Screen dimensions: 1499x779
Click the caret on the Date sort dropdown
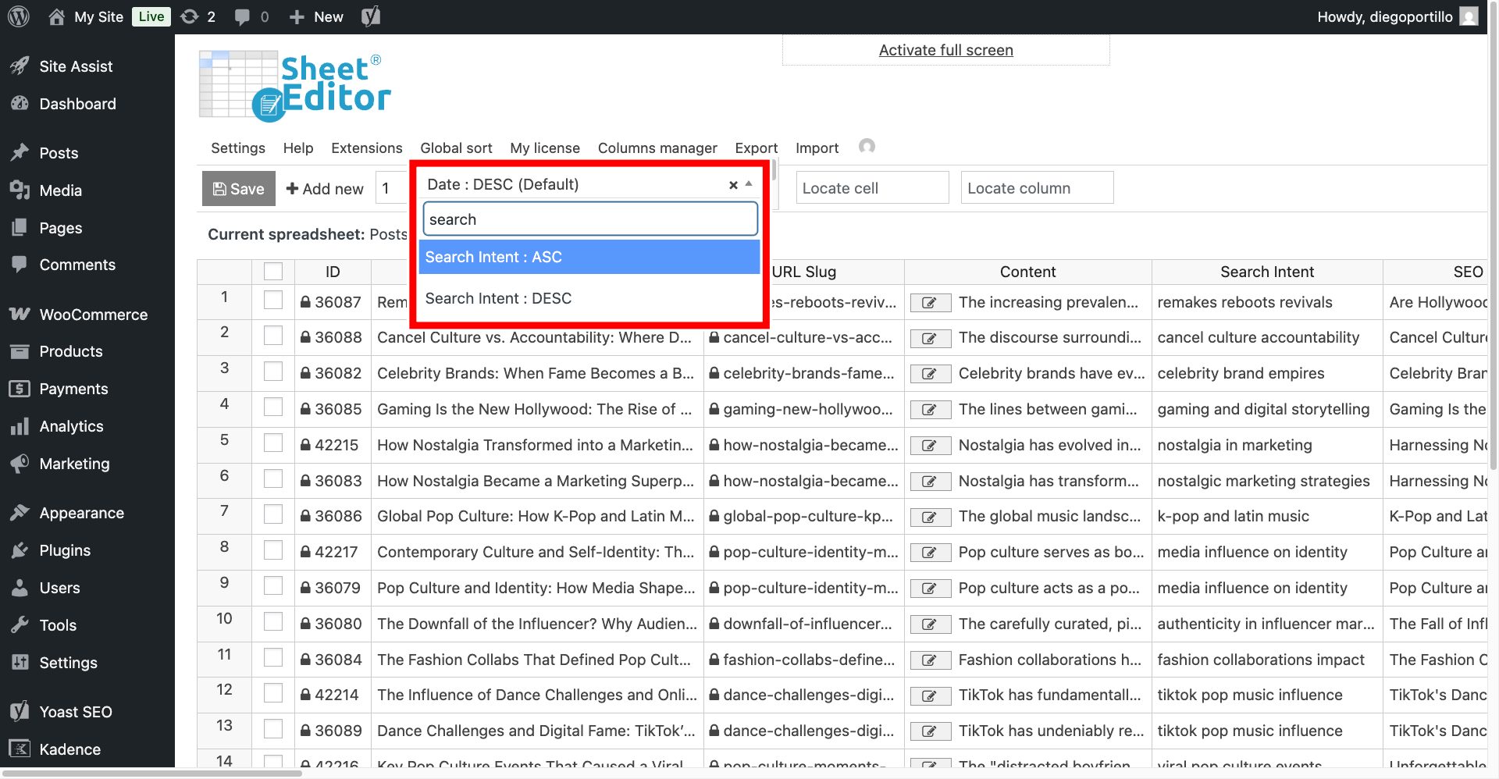click(x=747, y=184)
